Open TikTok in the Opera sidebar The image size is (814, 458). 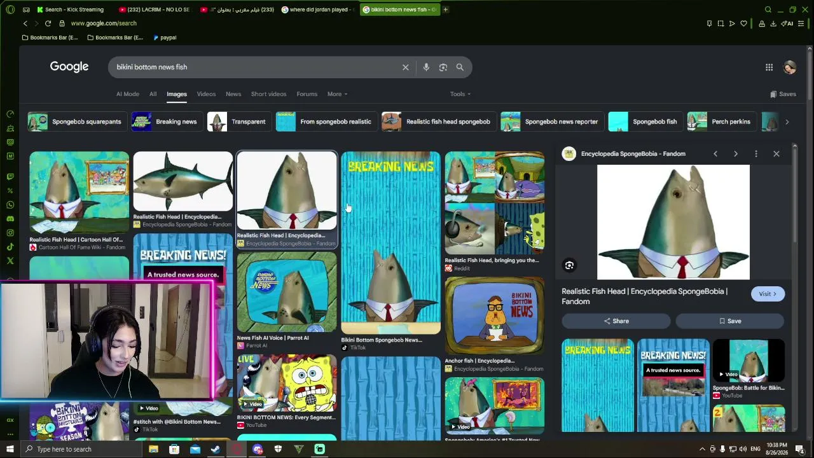(10, 247)
